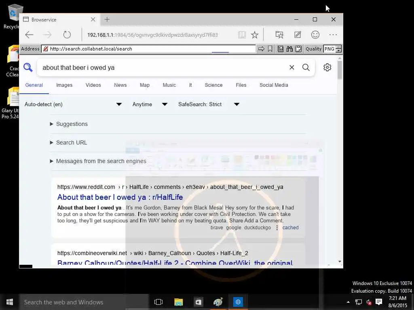Expand the Suggestions section
Viewport: 414px width, 310px height.
click(69, 124)
